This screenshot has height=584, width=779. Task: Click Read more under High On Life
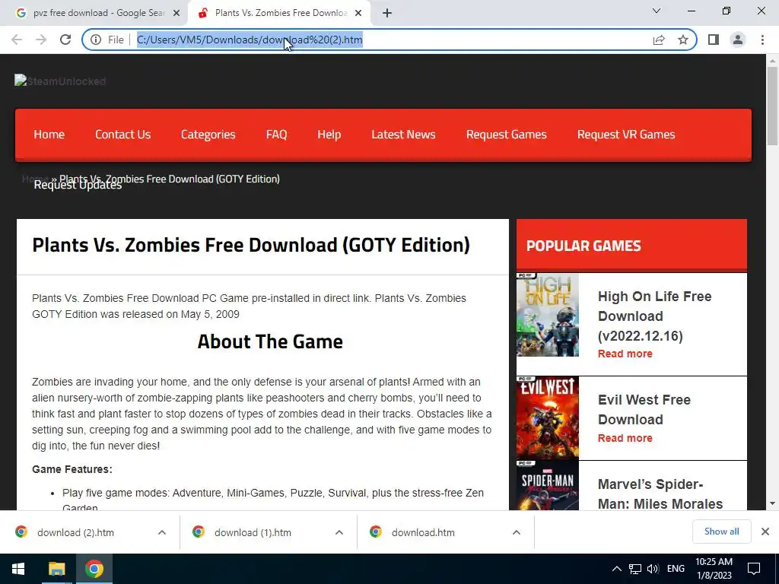pos(625,354)
